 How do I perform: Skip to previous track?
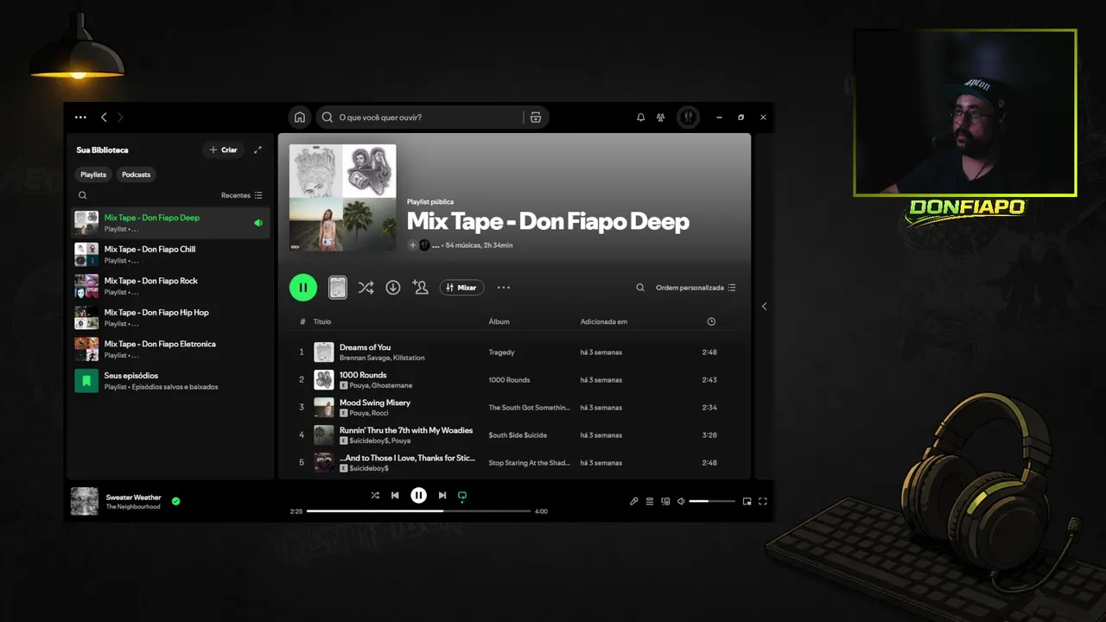click(x=395, y=496)
